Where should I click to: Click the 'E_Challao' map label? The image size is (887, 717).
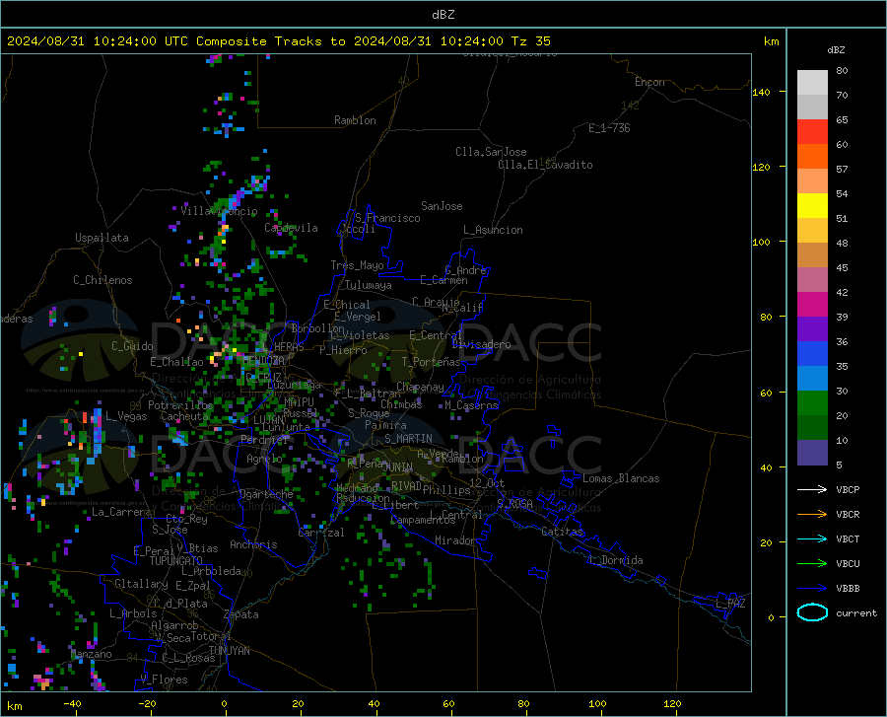click(x=176, y=362)
